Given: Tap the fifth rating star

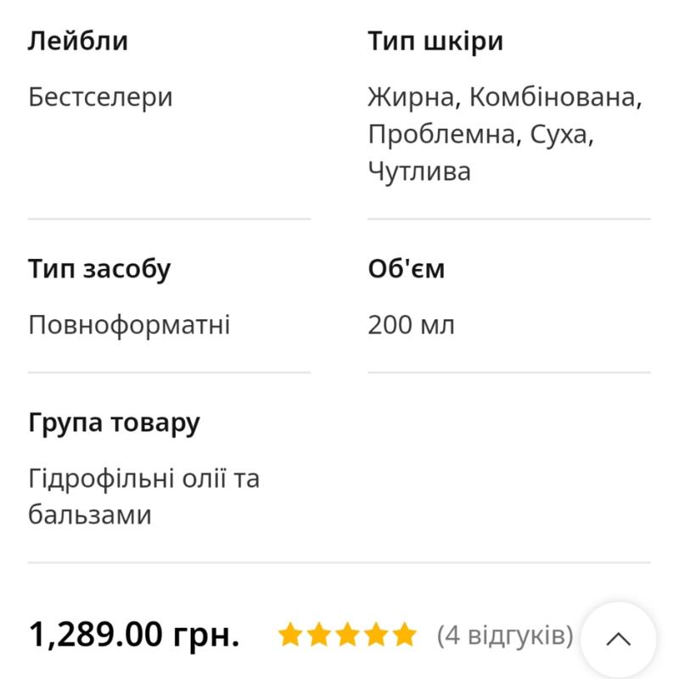Looking at the screenshot, I should pyautogui.click(x=406, y=634).
